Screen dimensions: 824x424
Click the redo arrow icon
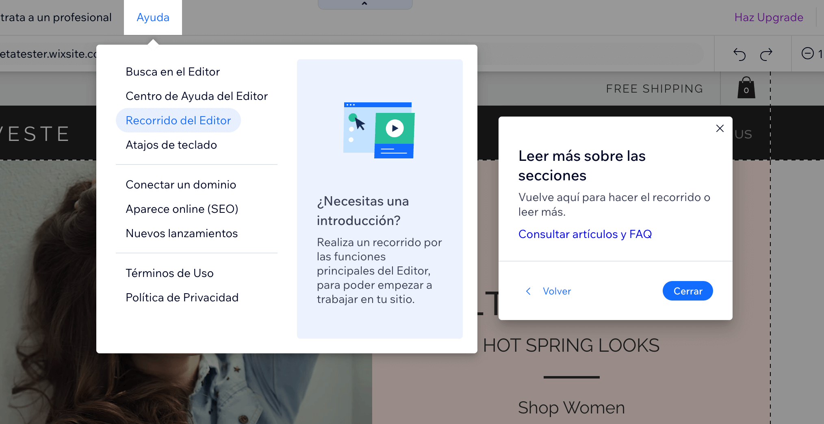(x=766, y=54)
